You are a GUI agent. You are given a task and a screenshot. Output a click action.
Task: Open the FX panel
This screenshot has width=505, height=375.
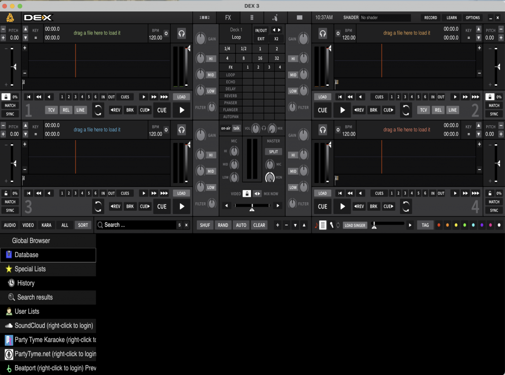point(228,17)
